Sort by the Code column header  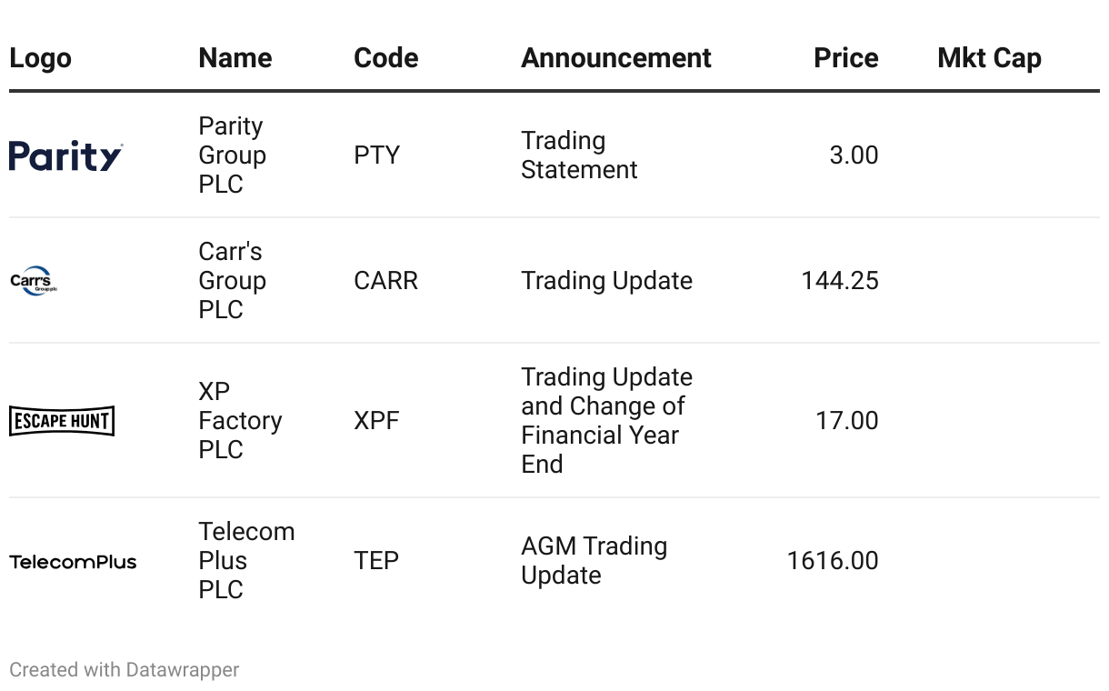pyautogui.click(x=385, y=58)
